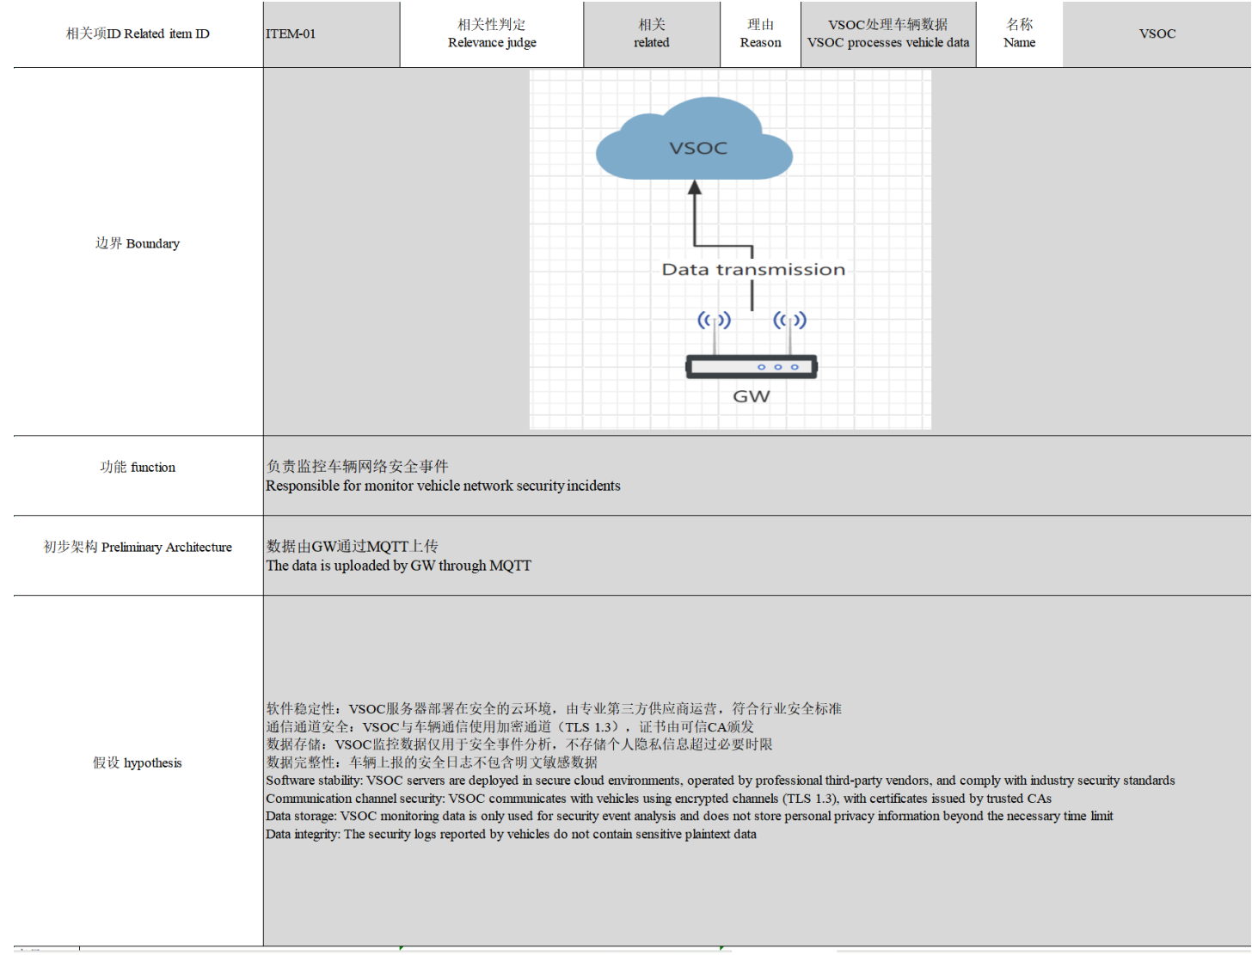This screenshot has height=955, width=1258.
Task: Select the "GW" caption under the router
Action: pyautogui.click(x=751, y=396)
